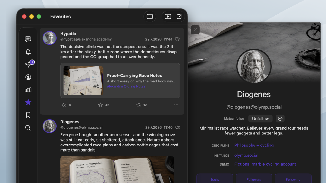
Task: Open conversation icon on Hypatia's post
Action: [178, 39]
